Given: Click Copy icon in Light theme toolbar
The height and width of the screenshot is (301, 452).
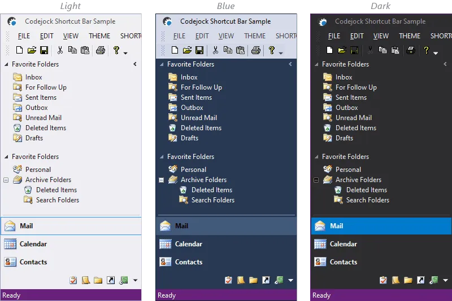Looking at the screenshot, I should (x=72, y=50).
